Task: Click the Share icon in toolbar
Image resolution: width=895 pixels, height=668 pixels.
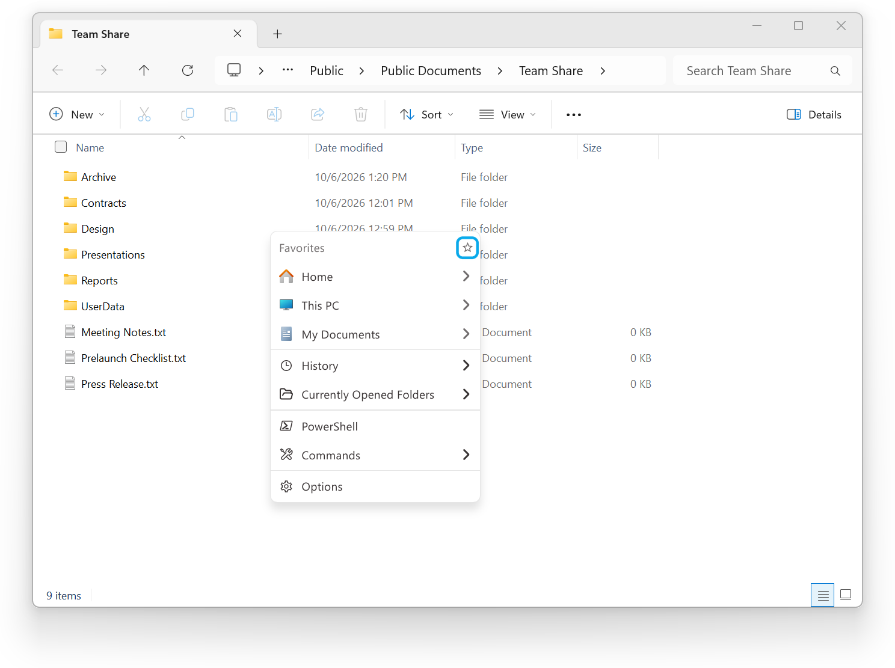Action: (318, 114)
